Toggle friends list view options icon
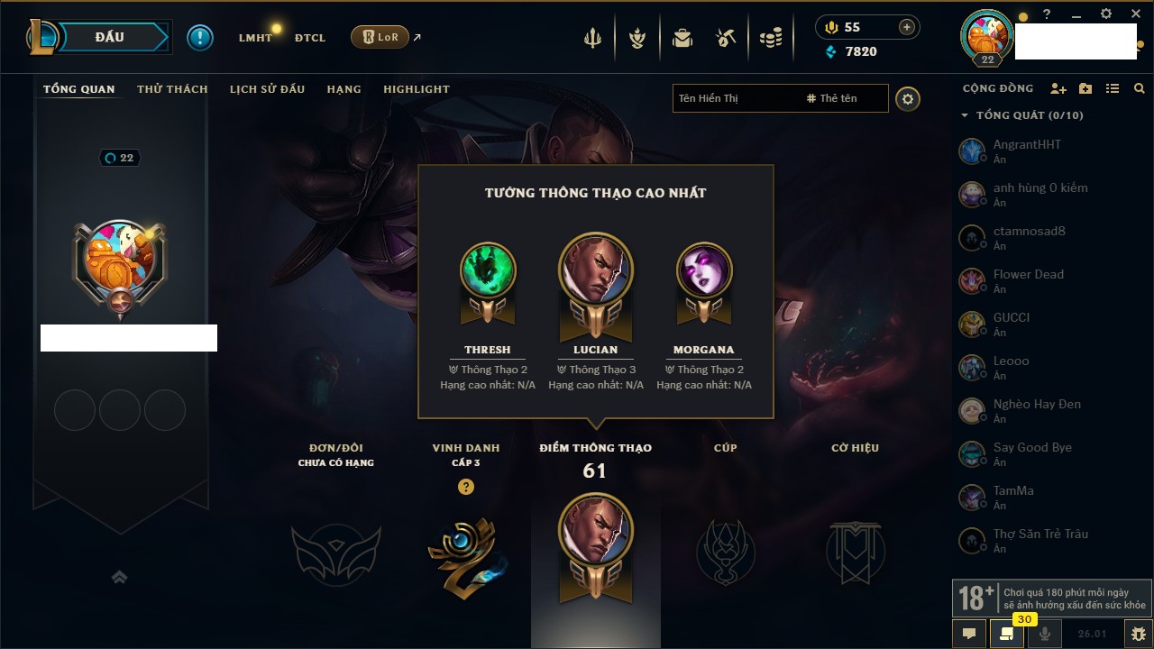Viewport: 1154px width, 649px height. (1113, 88)
